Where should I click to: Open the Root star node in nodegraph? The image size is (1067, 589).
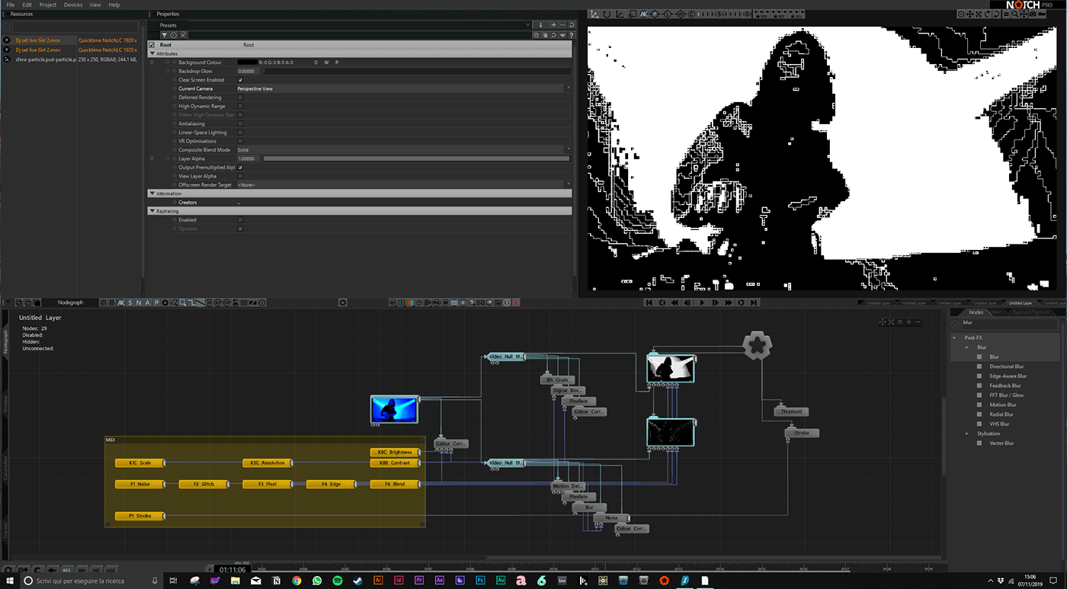(758, 346)
